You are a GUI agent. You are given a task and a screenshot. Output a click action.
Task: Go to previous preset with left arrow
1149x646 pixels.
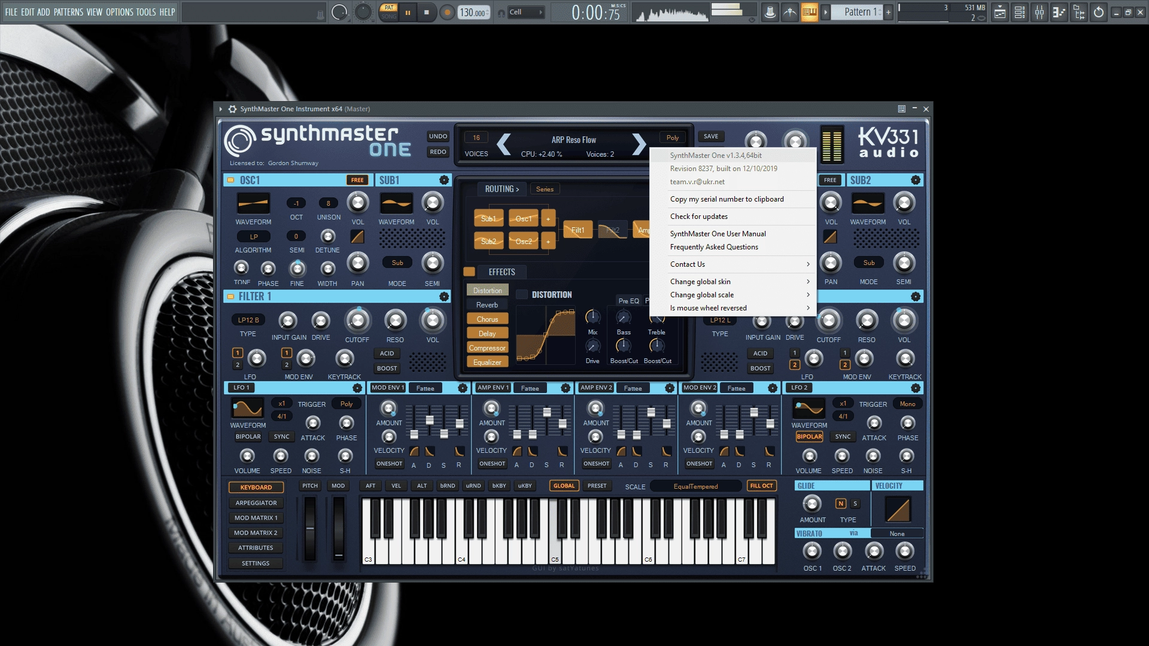click(x=504, y=144)
